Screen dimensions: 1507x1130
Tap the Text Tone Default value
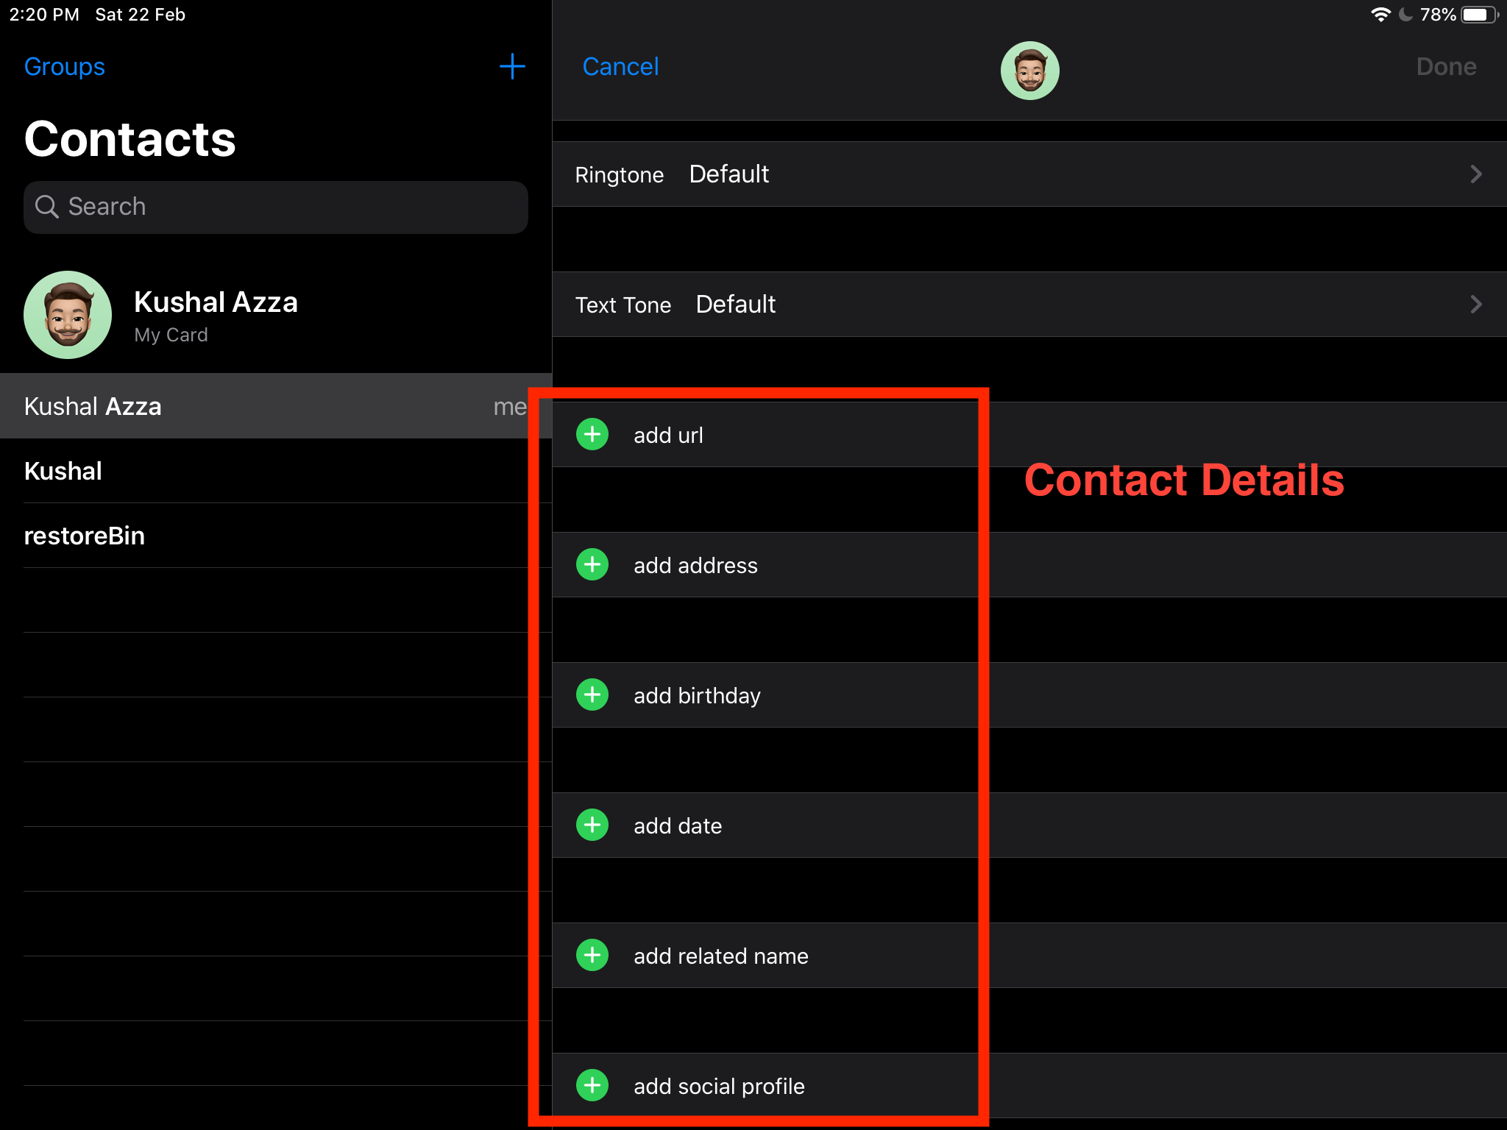pyautogui.click(x=735, y=305)
